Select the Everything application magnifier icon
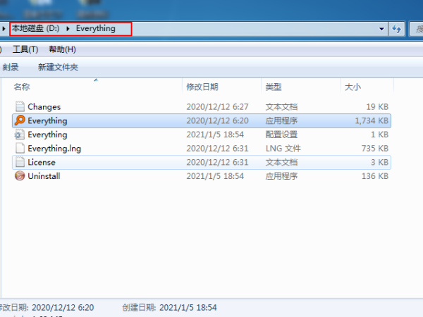Image resolution: width=423 pixels, height=317 pixels. (x=20, y=120)
